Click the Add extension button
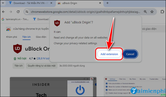 point(109,54)
